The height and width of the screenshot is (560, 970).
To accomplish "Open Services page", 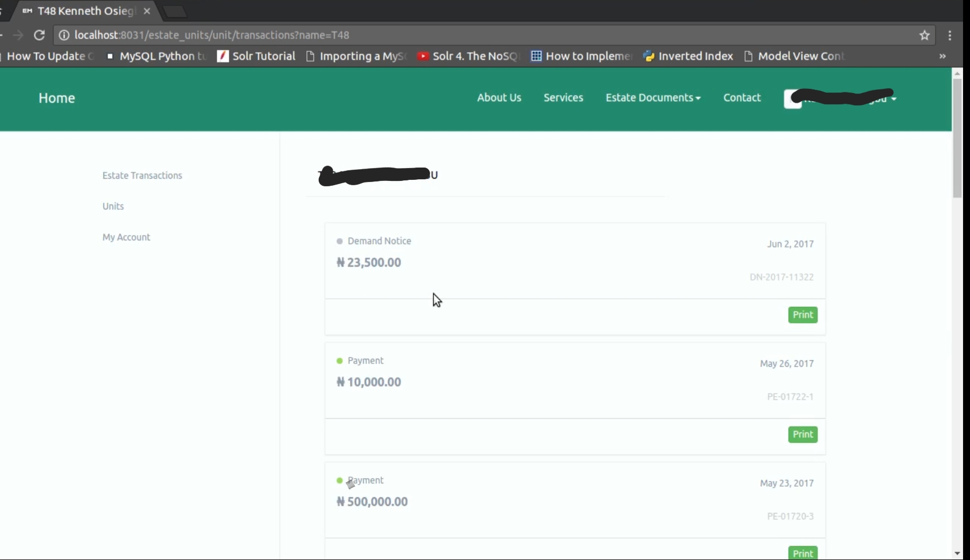I will tap(563, 97).
